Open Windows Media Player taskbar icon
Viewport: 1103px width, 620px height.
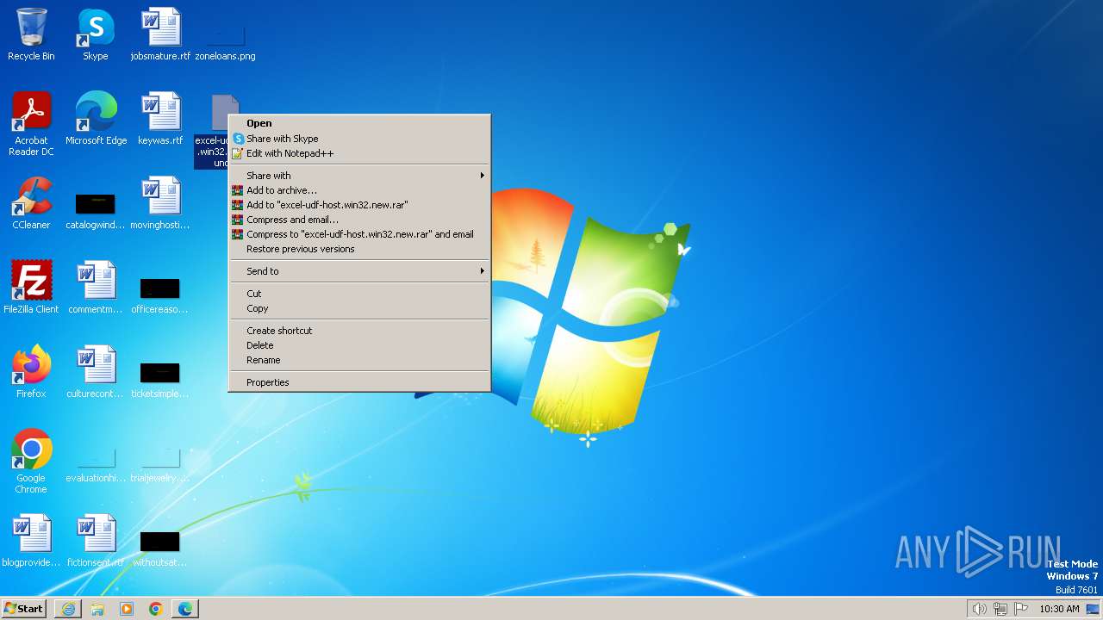(x=127, y=609)
